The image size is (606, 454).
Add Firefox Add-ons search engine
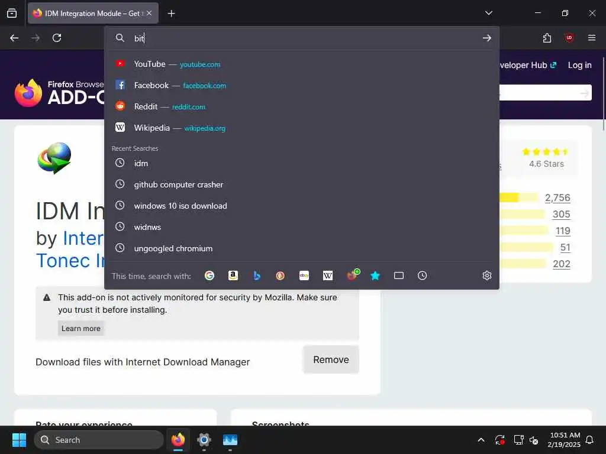[x=353, y=274]
